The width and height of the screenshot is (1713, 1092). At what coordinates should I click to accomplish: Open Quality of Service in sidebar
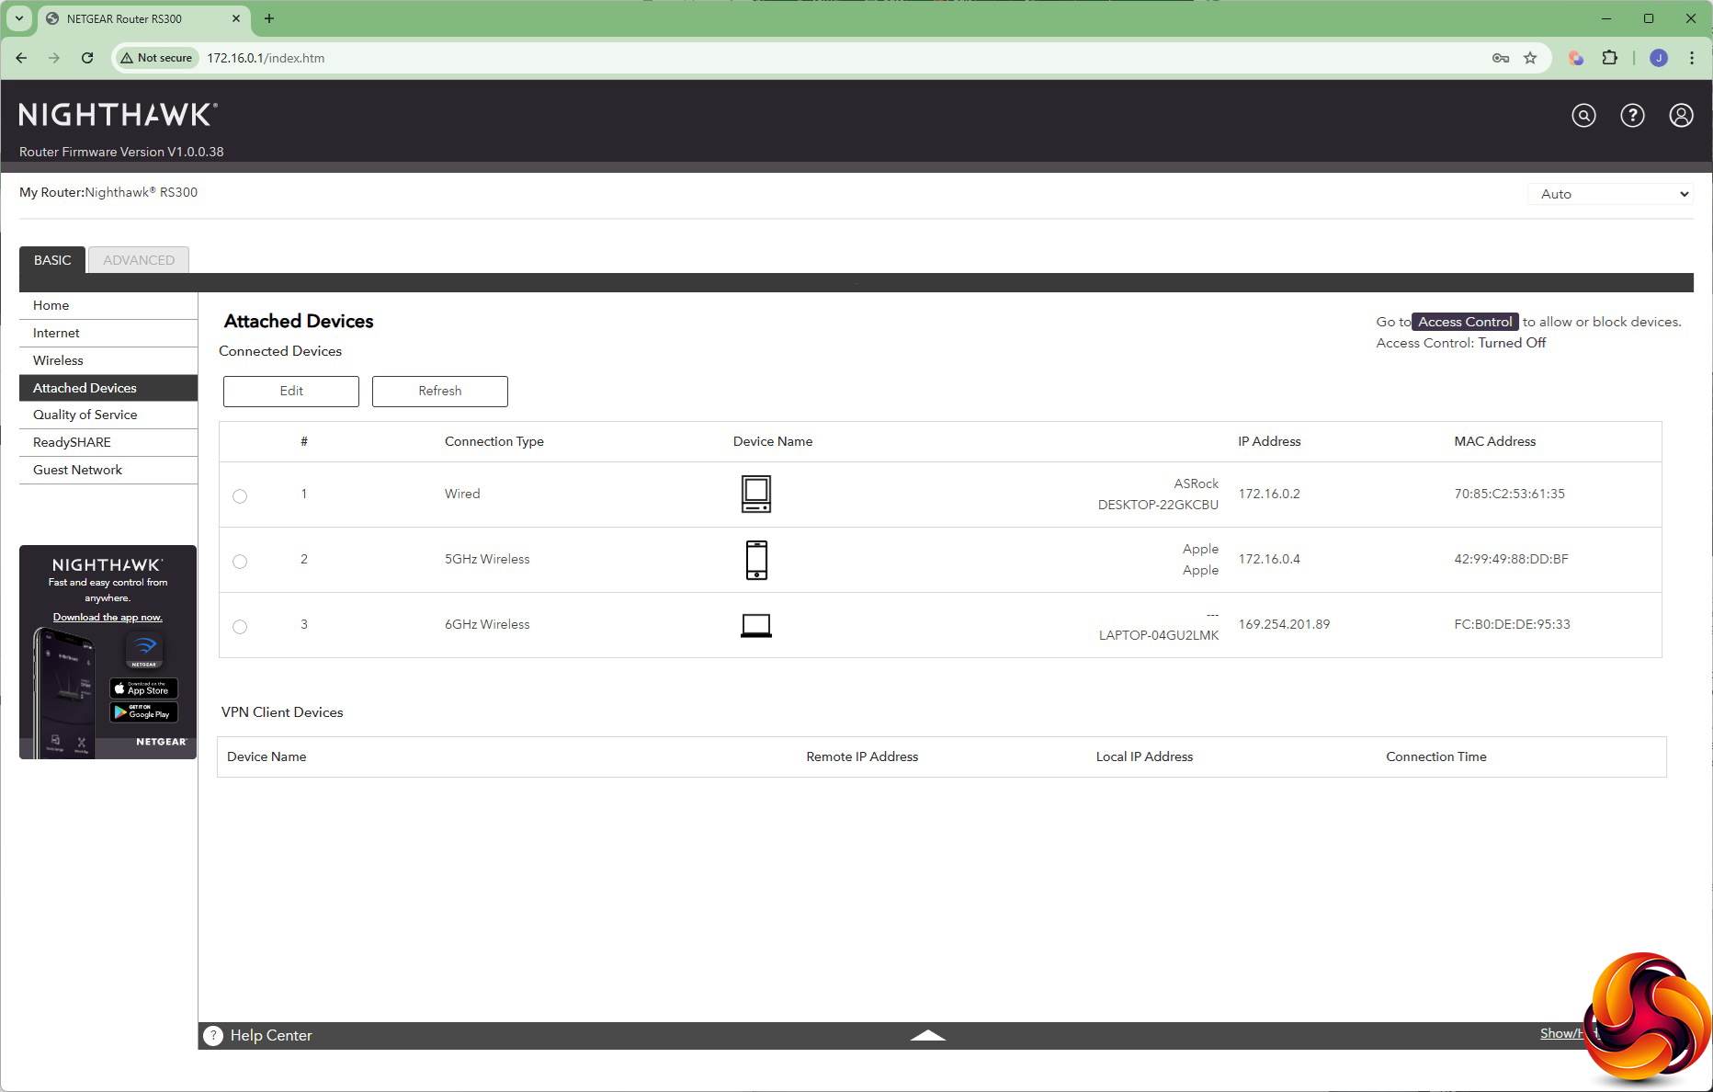click(108, 415)
